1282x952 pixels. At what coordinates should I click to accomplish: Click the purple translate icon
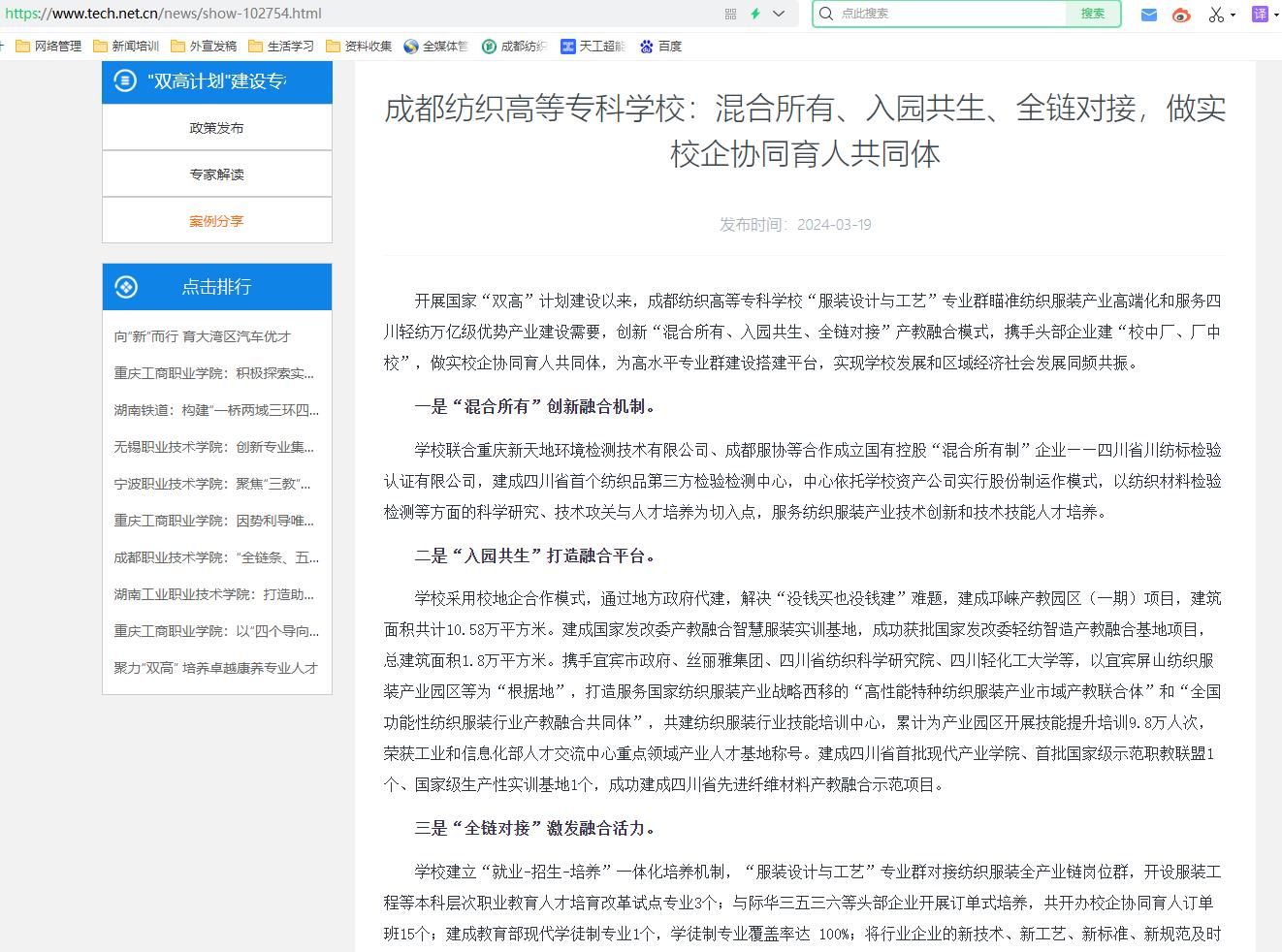pos(1260,14)
